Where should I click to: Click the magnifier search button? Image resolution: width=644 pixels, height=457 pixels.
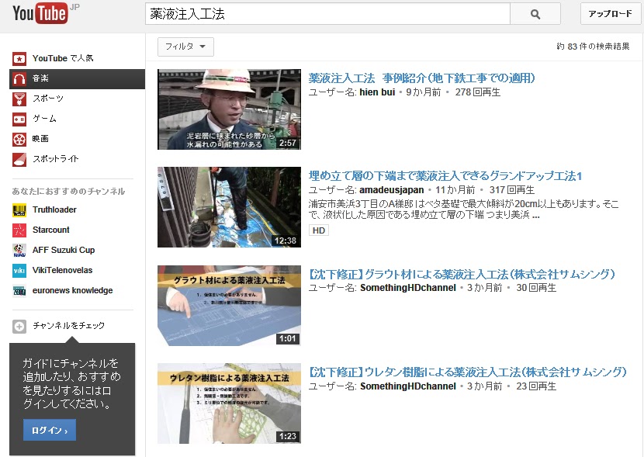tap(535, 14)
